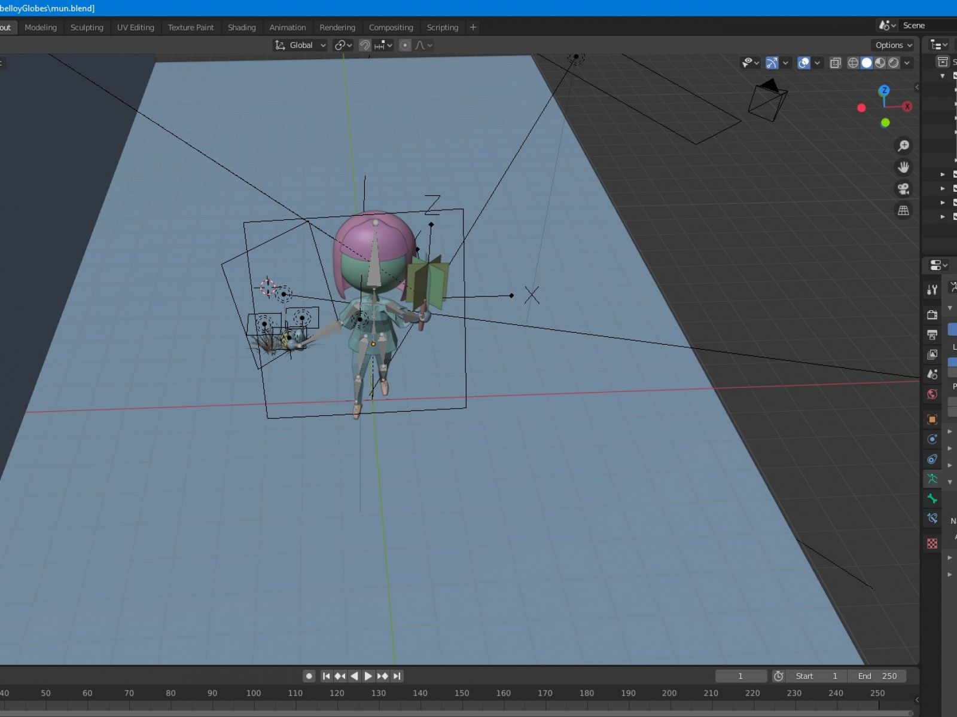The height and width of the screenshot is (717, 957).
Task: Select rendered viewport shading
Action: 894,63
